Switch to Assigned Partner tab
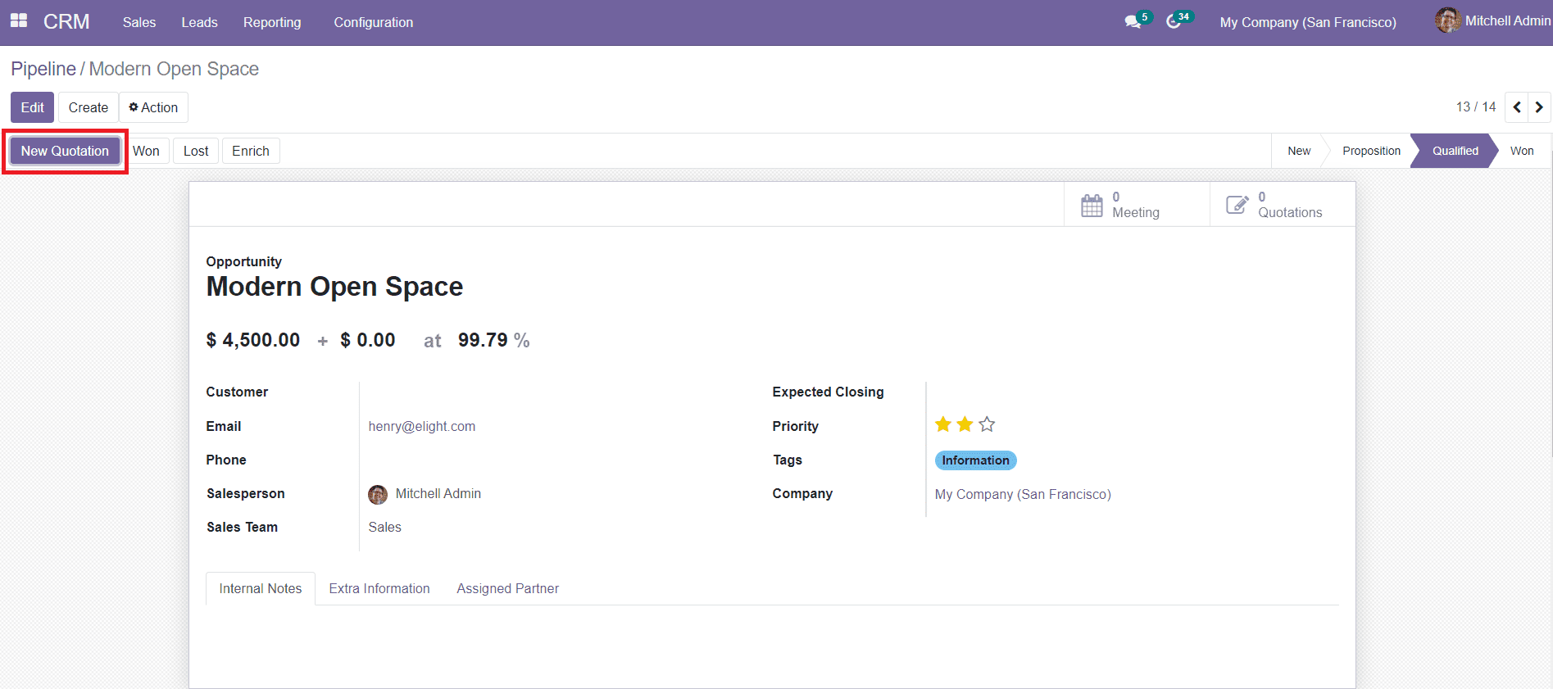Viewport: 1553px width, 689px height. tap(508, 588)
